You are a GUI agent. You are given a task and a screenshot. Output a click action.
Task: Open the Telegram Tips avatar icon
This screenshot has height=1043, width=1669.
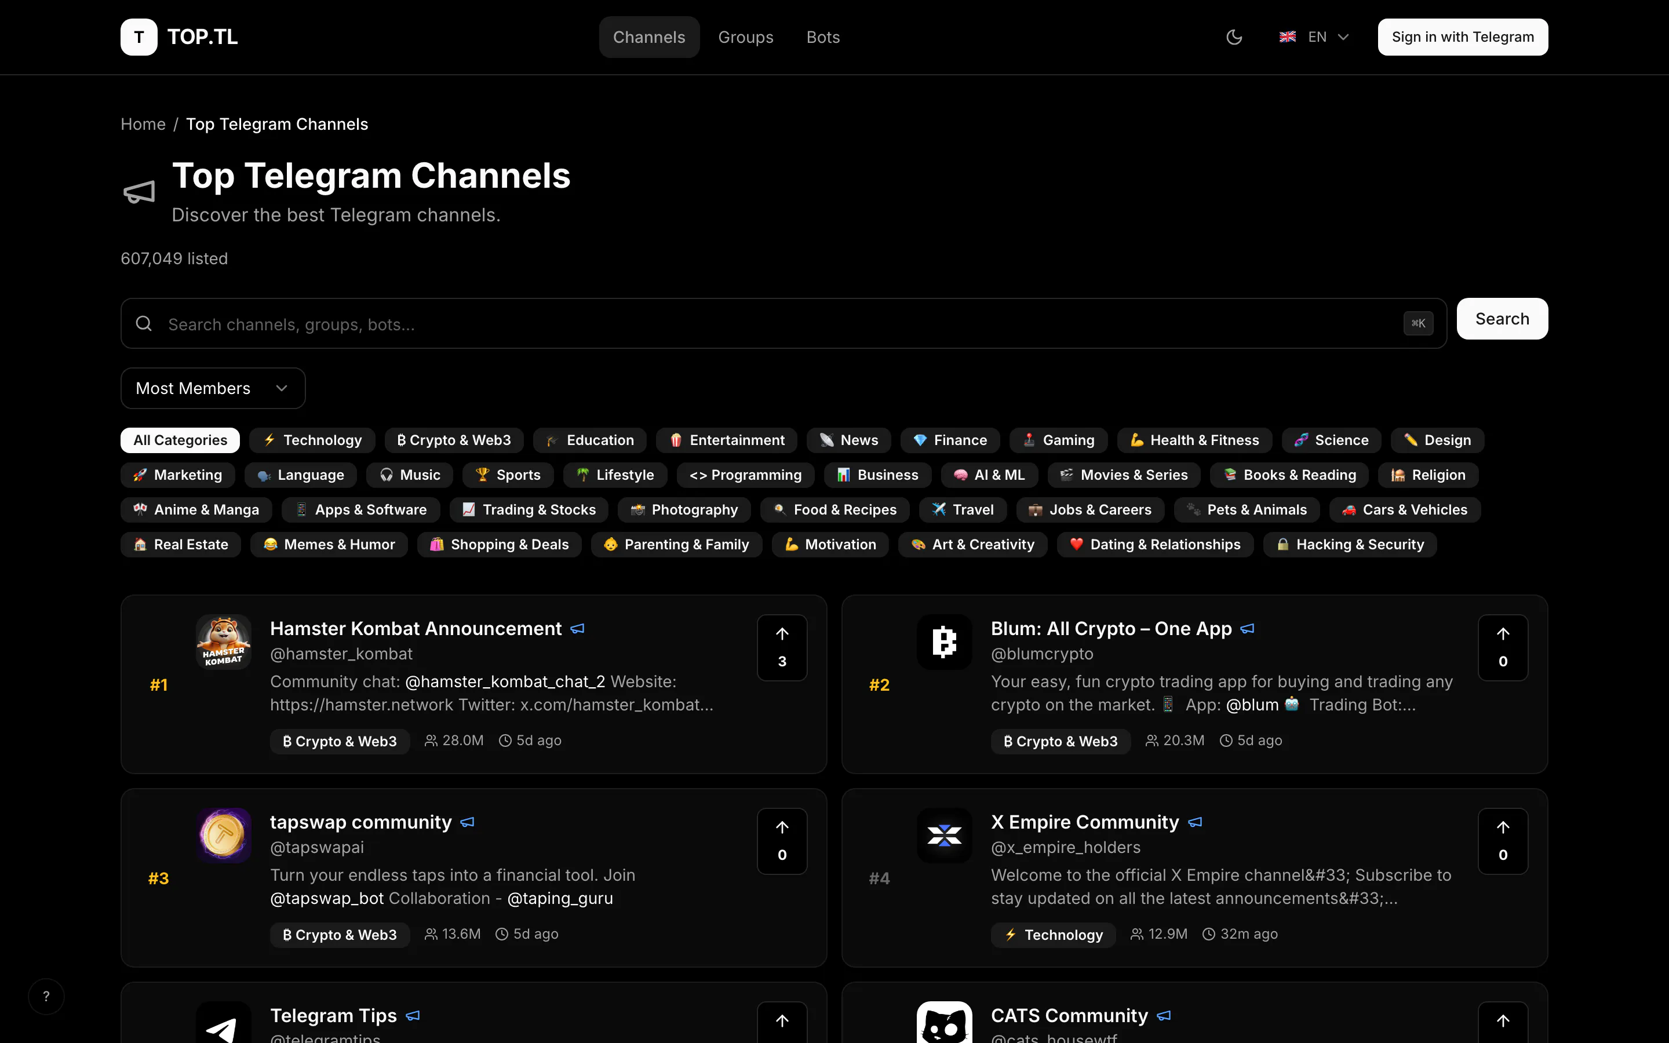pos(224,1022)
